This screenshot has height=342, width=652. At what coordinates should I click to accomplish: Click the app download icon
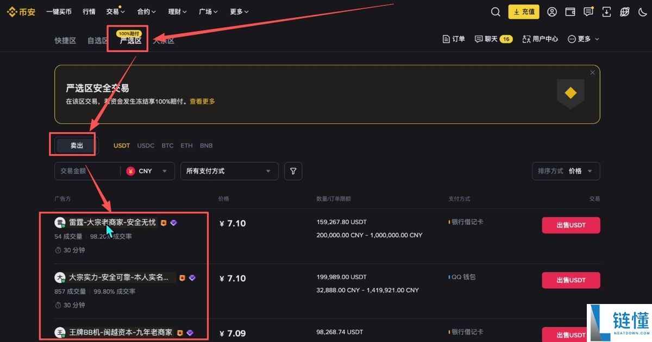coord(606,11)
